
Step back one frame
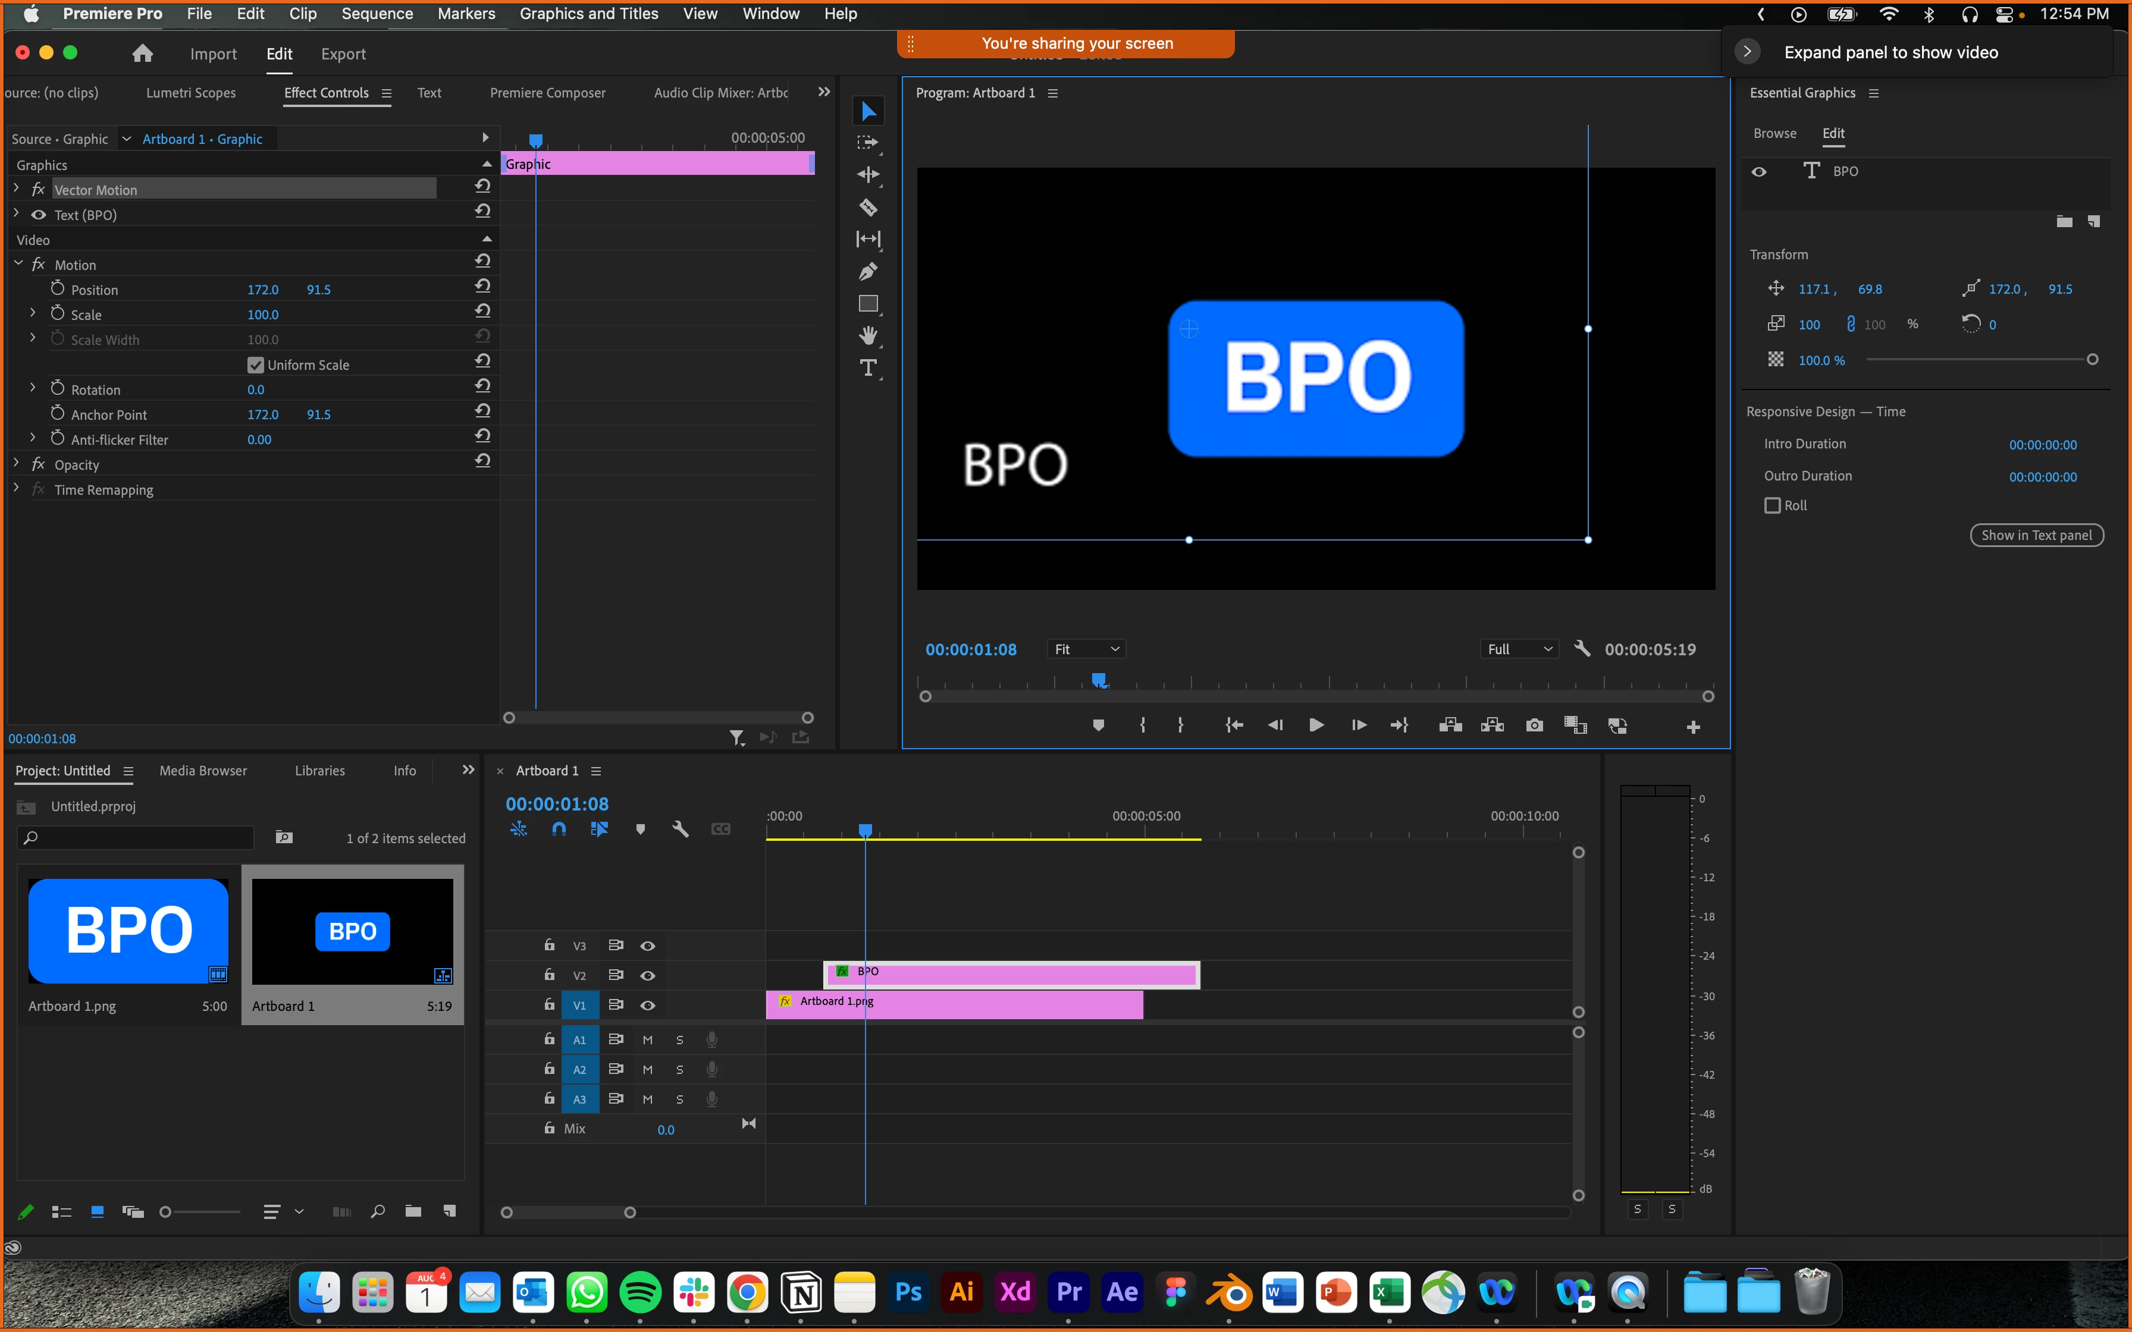[1275, 725]
